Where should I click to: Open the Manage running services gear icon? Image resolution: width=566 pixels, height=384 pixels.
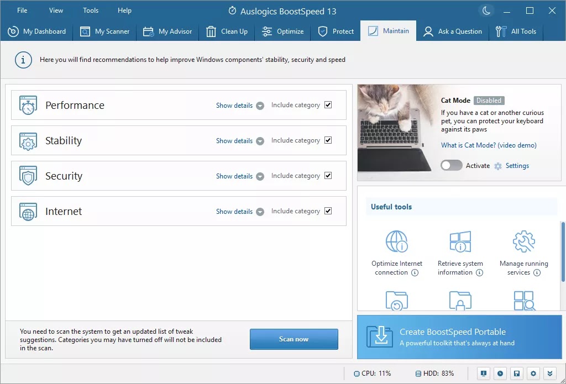click(x=523, y=243)
